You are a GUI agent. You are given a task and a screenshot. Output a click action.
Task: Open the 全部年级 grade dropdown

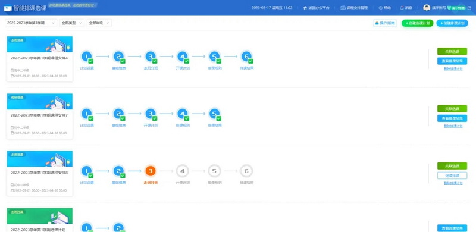[99, 23]
